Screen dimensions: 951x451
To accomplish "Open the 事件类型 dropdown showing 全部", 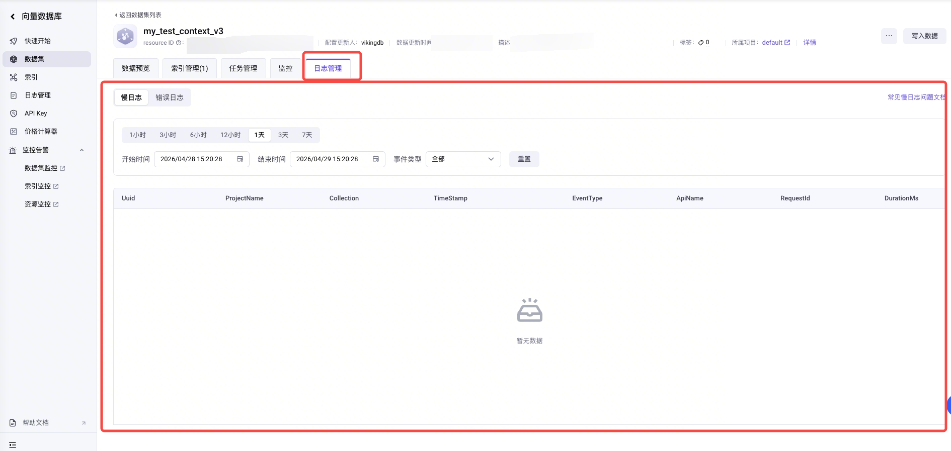I will (x=463, y=159).
